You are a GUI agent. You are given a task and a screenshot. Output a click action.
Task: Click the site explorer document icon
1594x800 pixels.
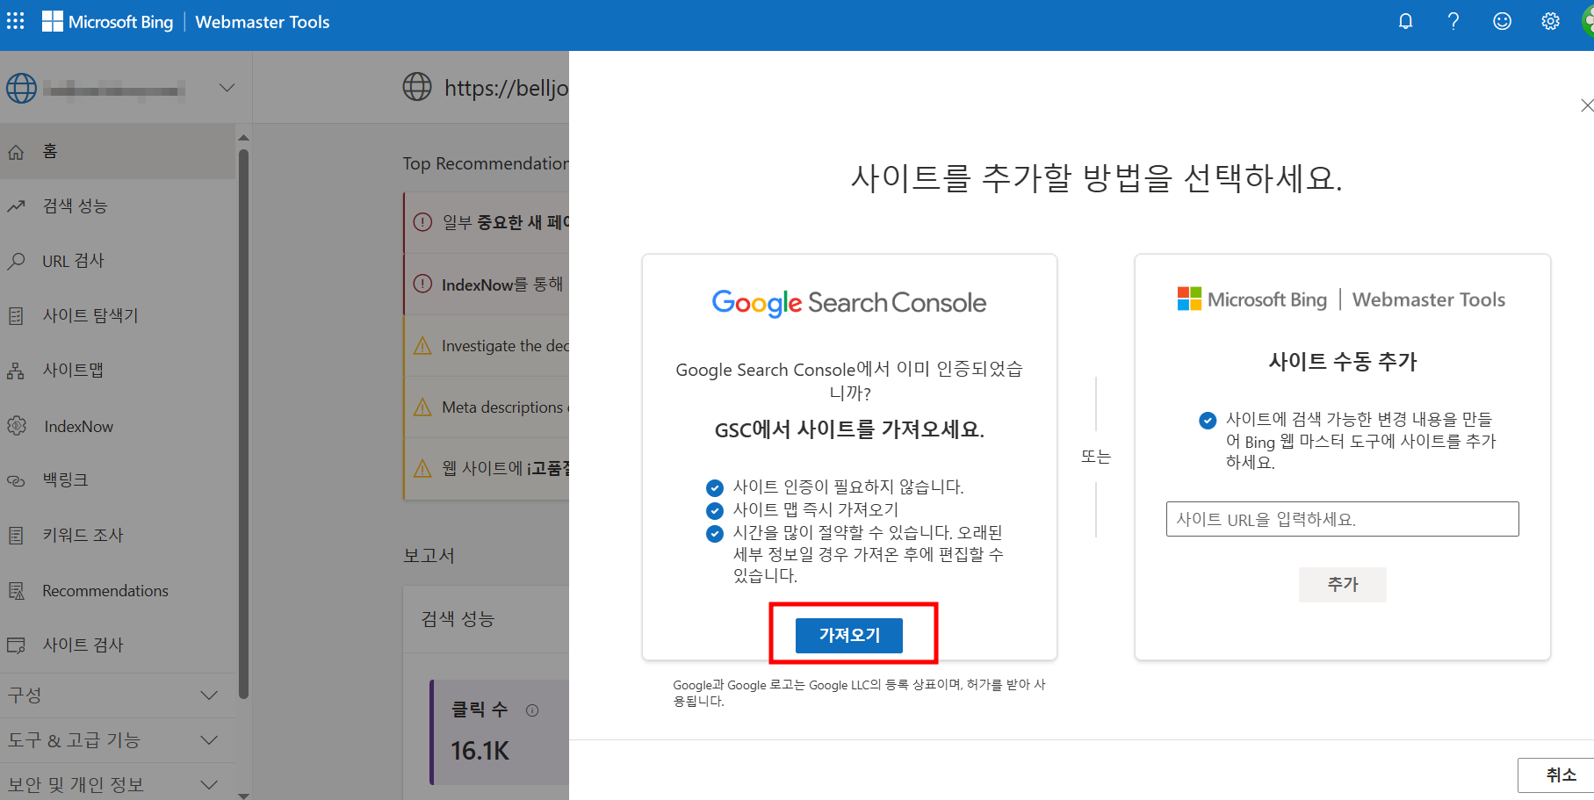pyautogui.click(x=16, y=316)
